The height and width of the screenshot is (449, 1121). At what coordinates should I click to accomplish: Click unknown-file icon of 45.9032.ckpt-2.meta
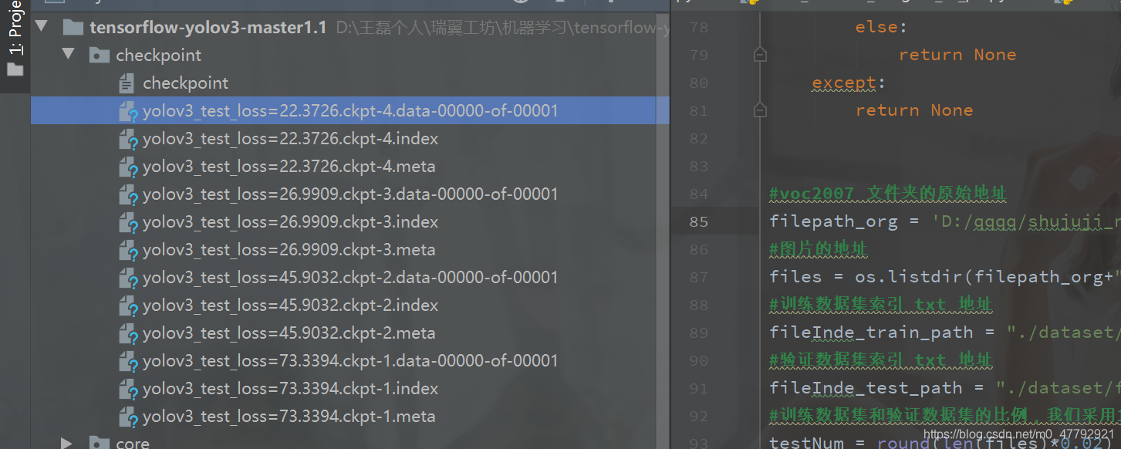pyautogui.click(x=128, y=334)
